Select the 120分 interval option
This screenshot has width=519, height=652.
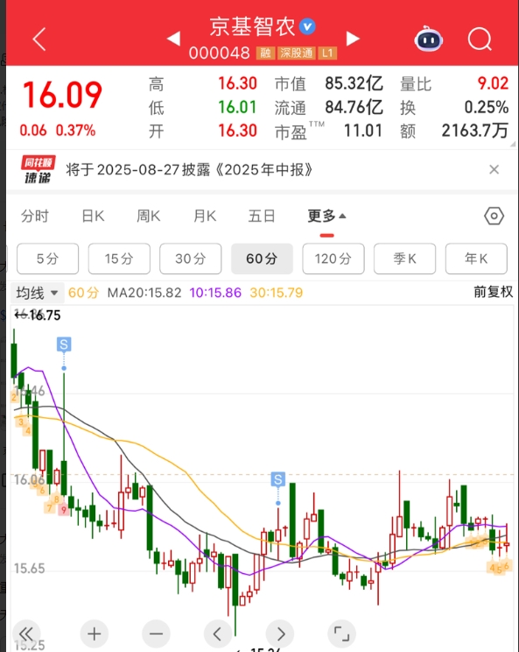333,259
